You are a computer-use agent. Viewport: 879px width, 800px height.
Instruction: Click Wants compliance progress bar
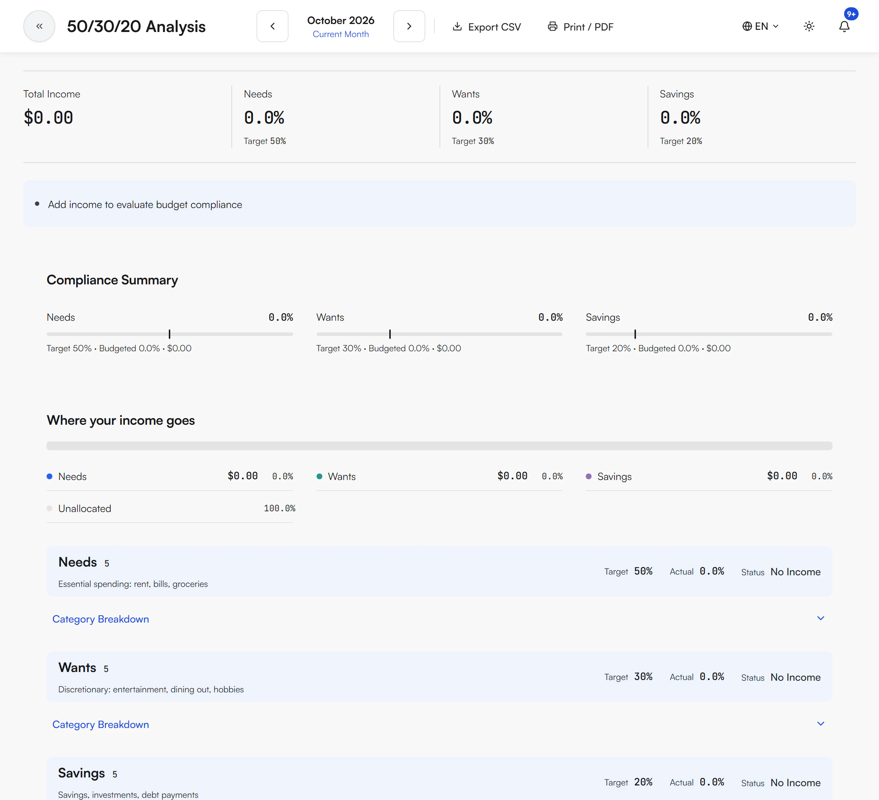439,334
